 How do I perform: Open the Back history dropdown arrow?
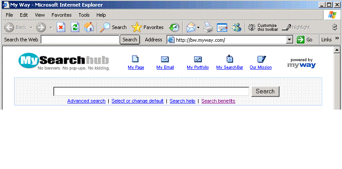point(31,27)
